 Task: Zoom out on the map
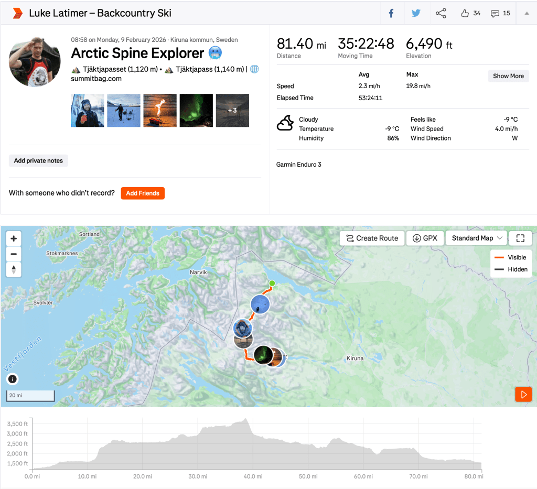[x=14, y=254]
